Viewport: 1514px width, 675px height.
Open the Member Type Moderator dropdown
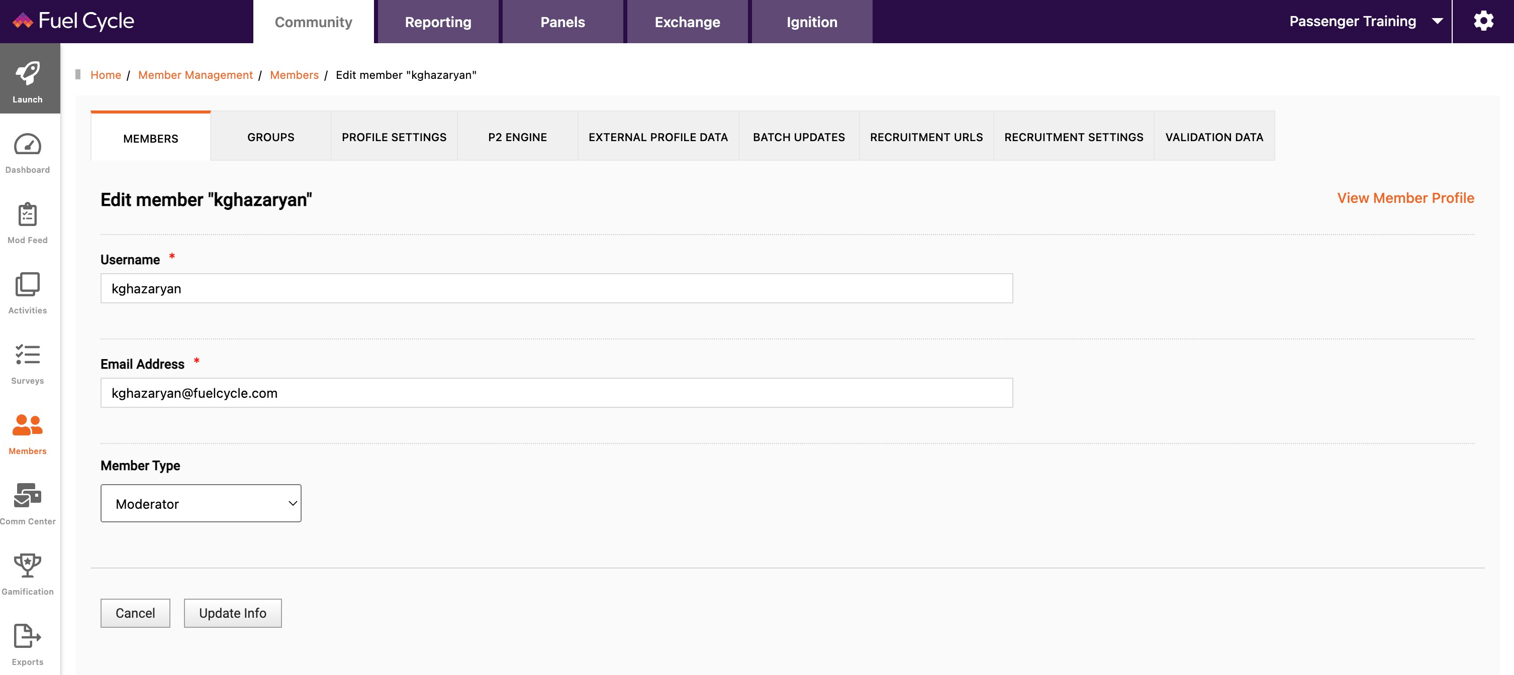click(201, 503)
